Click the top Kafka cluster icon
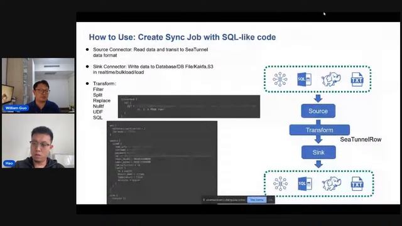Viewport: 402px width, 226px height. [280, 80]
